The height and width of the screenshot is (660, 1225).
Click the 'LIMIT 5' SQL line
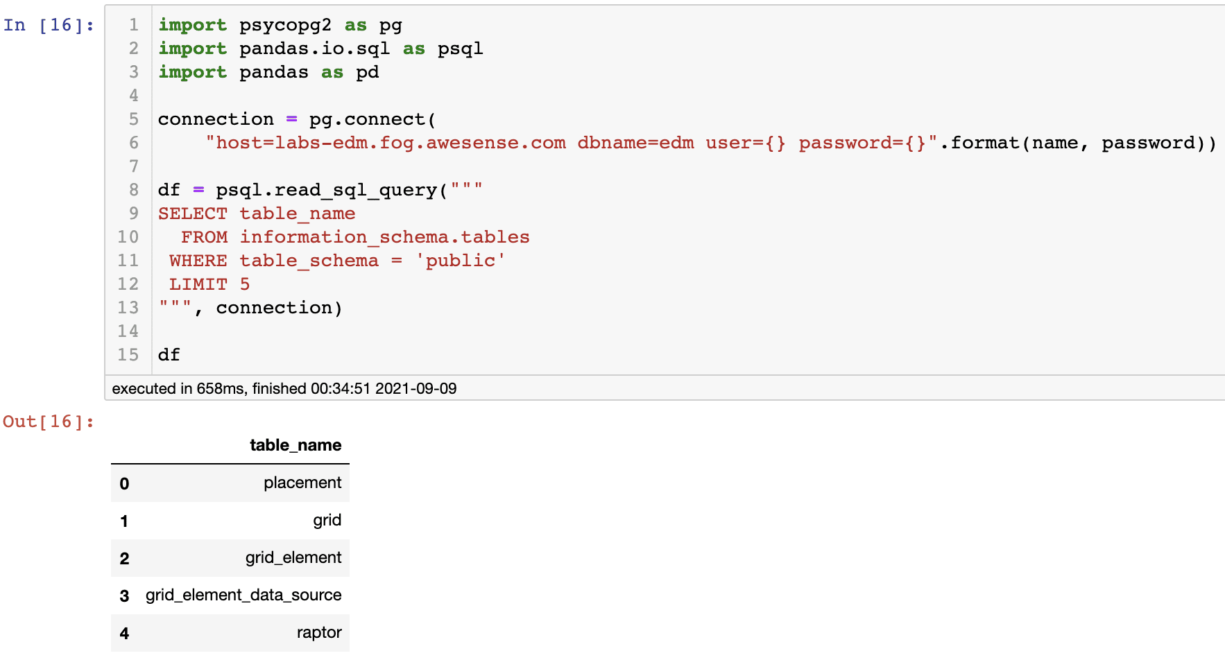[x=209, y=284]
